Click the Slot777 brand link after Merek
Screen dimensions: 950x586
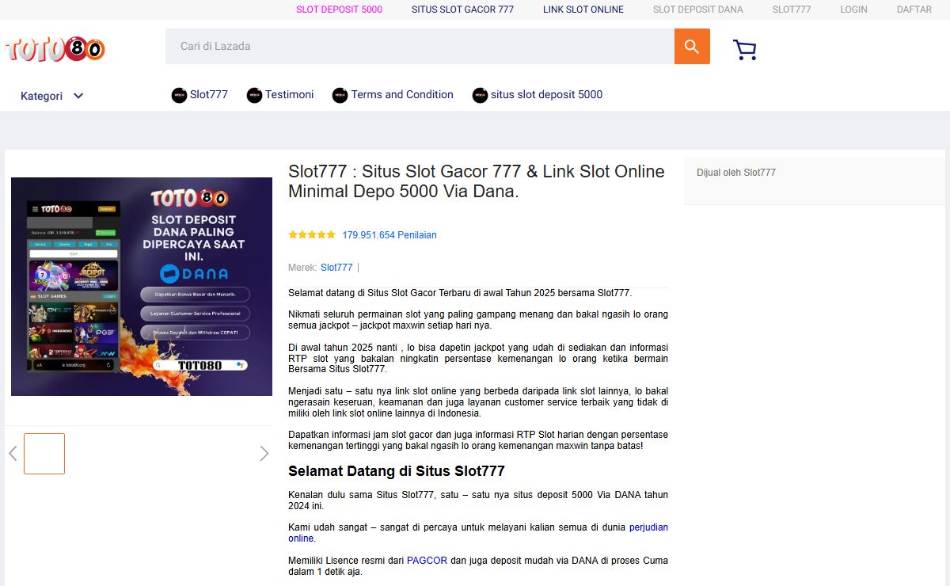tap(336, 268)
